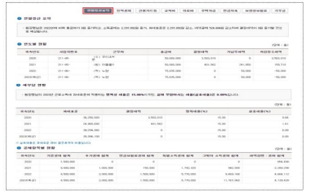Click the 그밖의 소득공제 합계 column header
The image size is (309, 193).
(x=220, y=156)
